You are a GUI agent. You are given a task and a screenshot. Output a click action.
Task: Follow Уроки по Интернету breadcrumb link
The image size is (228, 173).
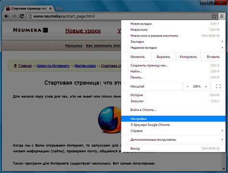pos(53,66)
